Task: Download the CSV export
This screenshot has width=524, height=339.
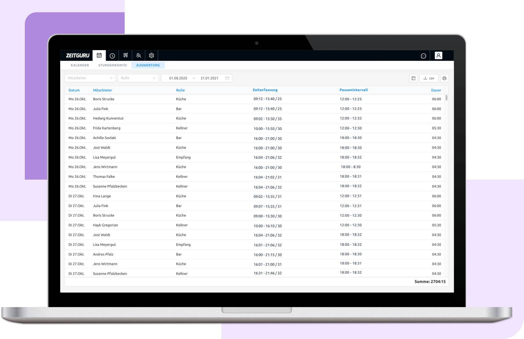Action: click(x=429, y=78)
